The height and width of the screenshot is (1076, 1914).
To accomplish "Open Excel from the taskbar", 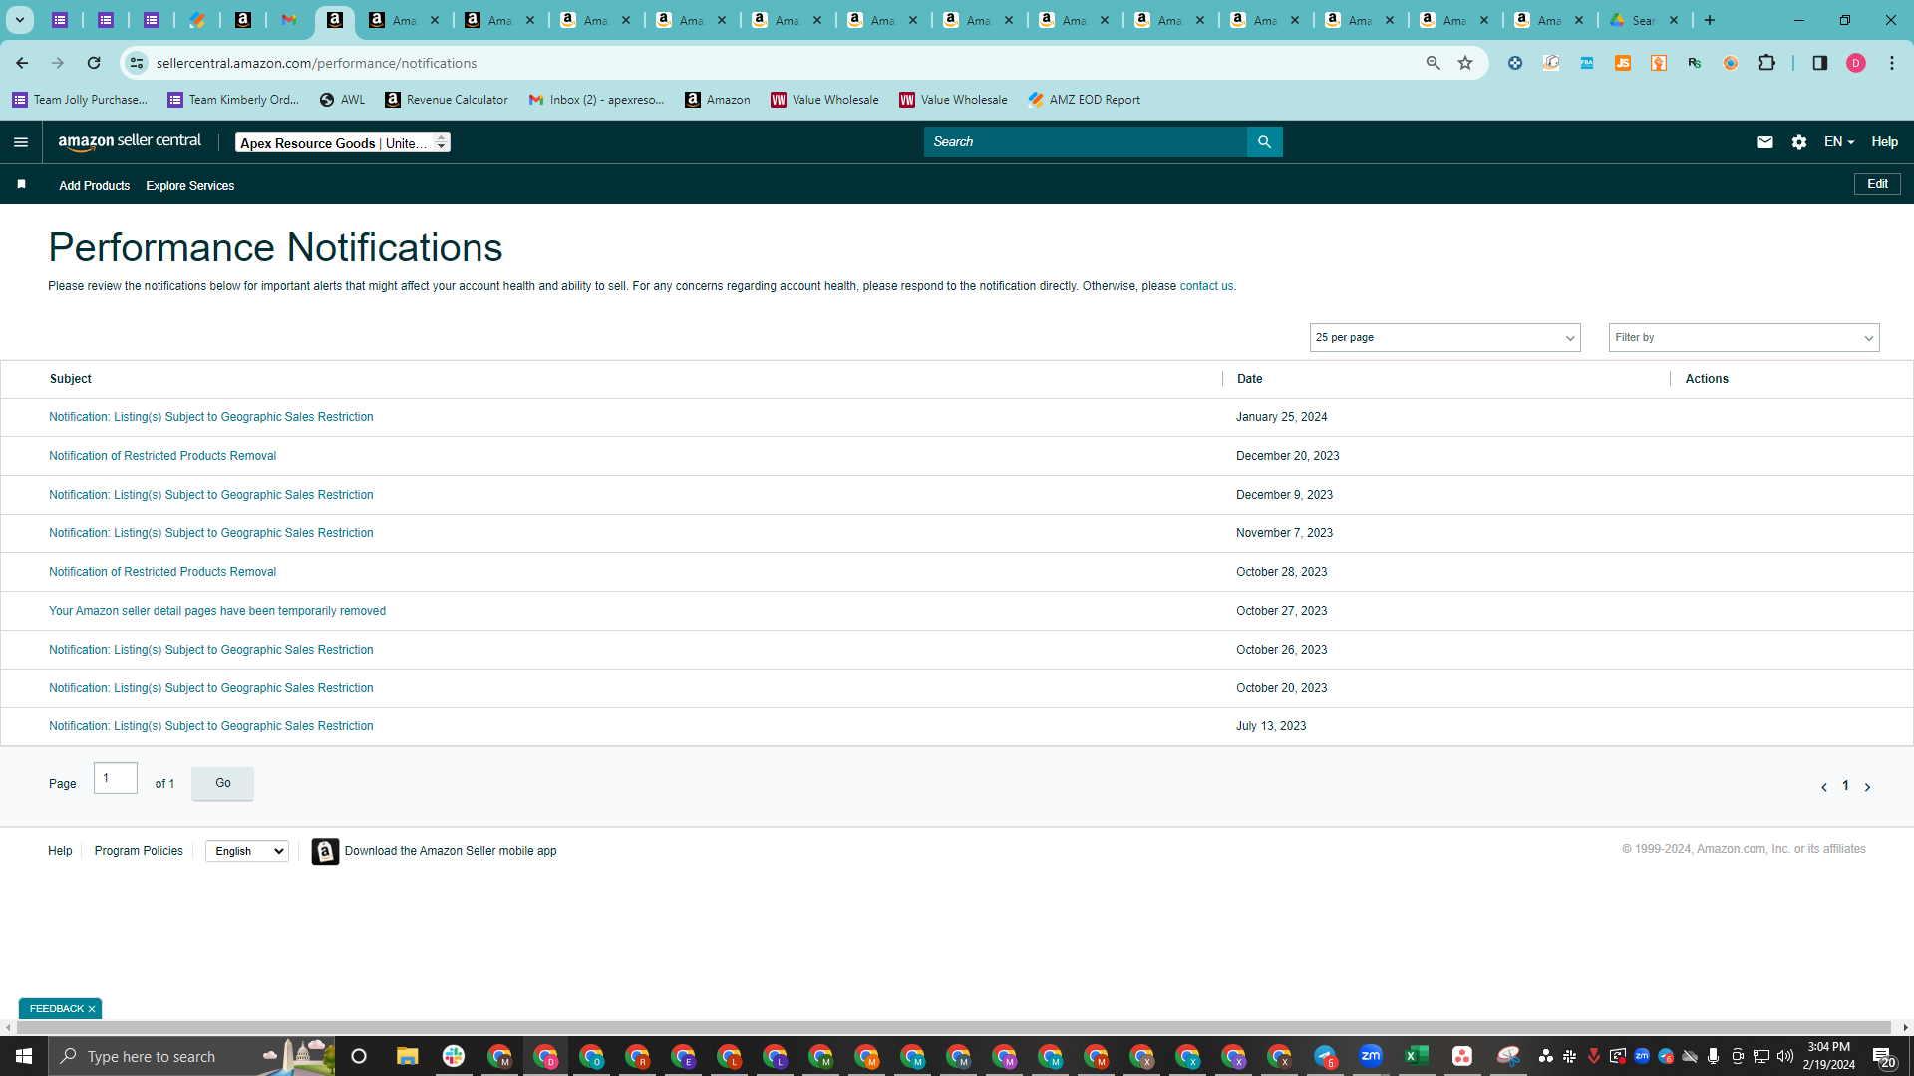I will click(1416, 1056).
